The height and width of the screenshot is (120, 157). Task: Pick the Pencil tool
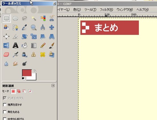point(43,45)
